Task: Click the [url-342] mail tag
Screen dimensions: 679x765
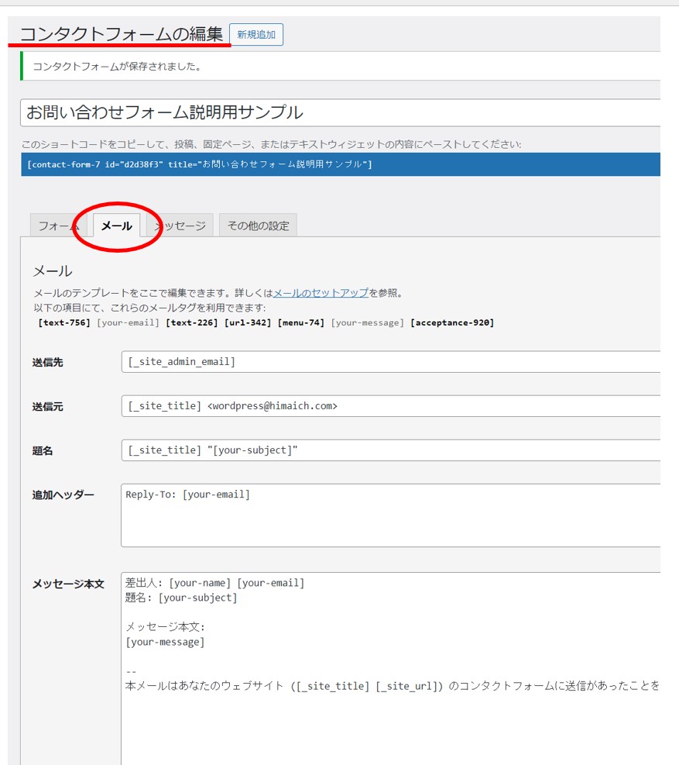Action: pyautogui.click(x=248, y=322)
